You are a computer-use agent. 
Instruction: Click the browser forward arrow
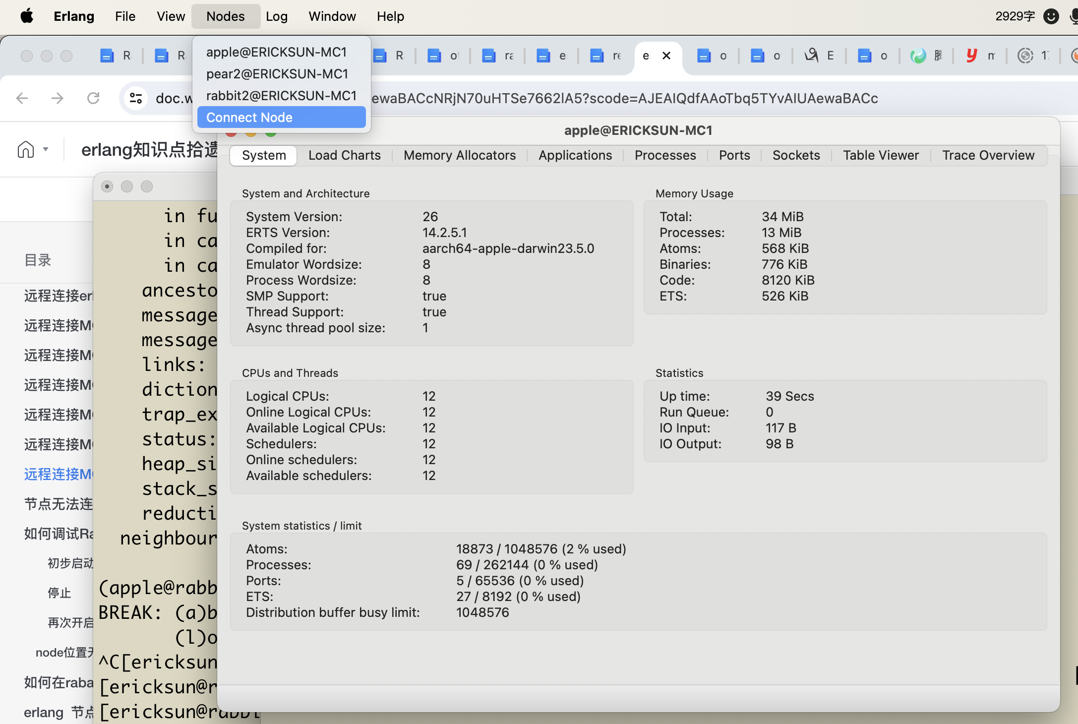coord(58,98)
